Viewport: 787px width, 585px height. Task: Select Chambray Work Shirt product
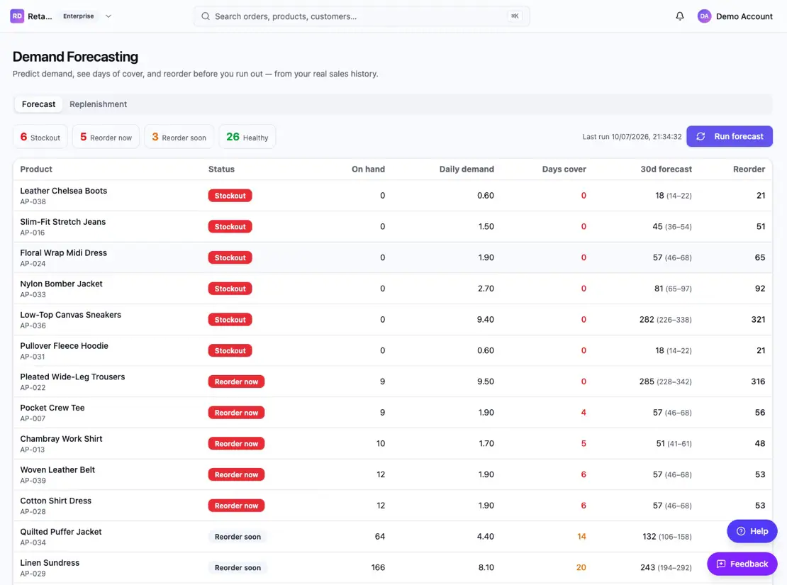[61, 439]
